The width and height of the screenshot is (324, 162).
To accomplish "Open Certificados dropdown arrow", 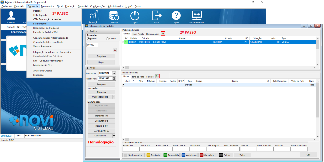I will [x=114, y=136].
